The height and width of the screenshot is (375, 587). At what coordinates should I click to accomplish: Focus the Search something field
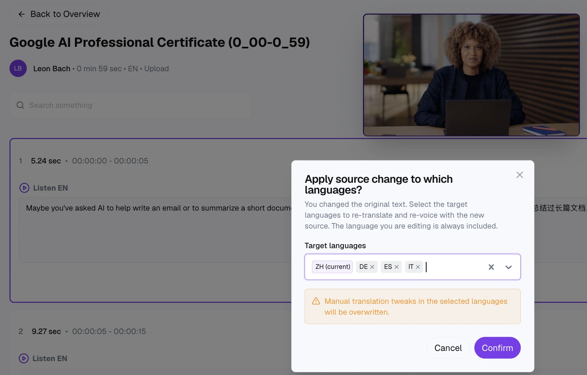pyautogui.click(x=130, y=105)
